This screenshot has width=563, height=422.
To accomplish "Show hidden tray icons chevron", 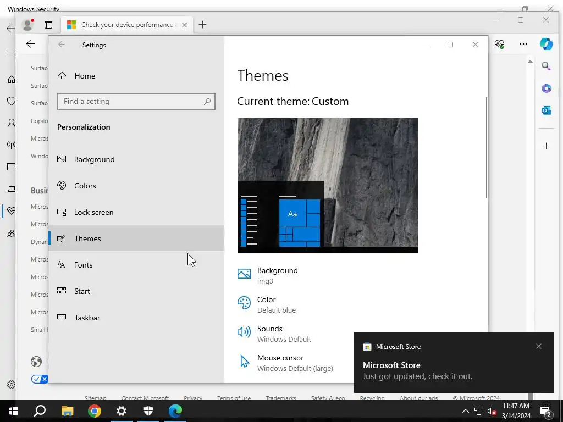I will (x=465, y=411).
